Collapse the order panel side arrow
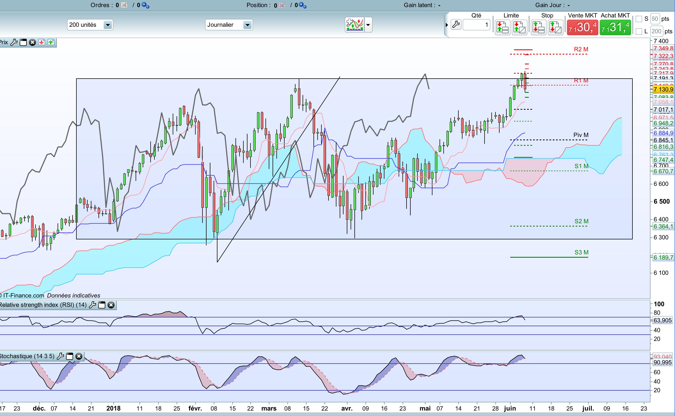 point(447,25)
